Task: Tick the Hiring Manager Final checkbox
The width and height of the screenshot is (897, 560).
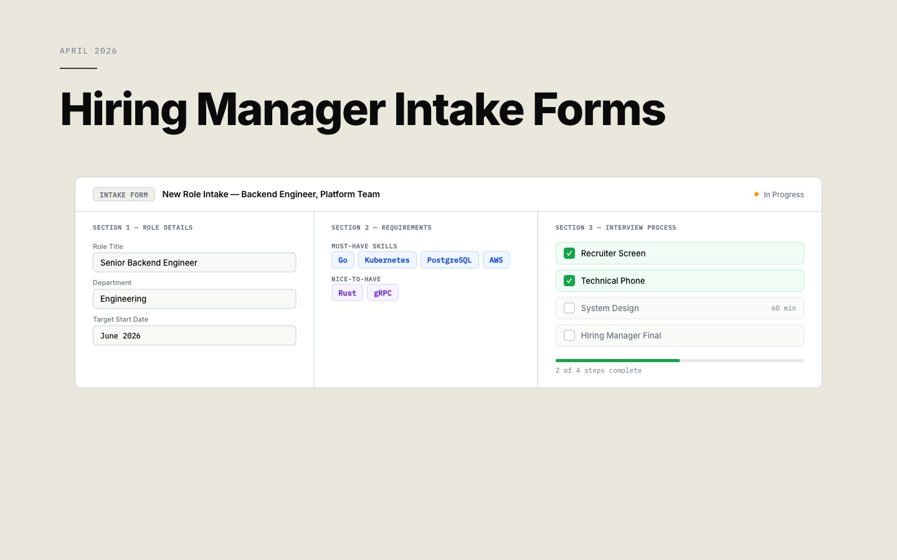Action: tap(569, 335)
